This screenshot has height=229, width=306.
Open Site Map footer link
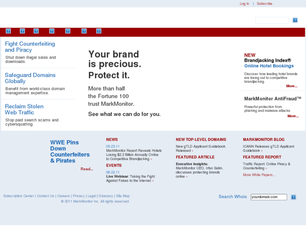[x=123, y=196]
